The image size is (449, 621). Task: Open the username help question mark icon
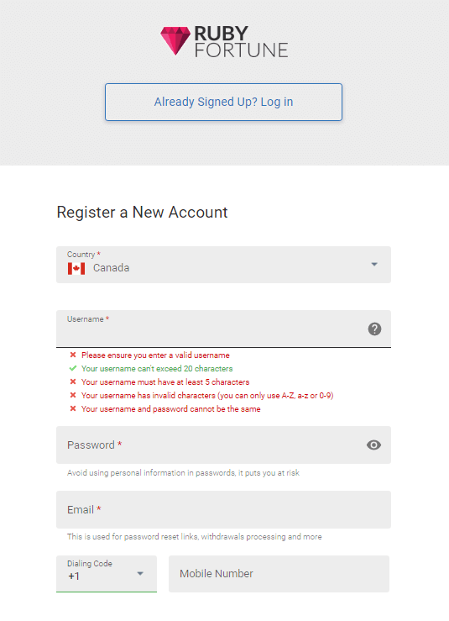click(374, 329)
